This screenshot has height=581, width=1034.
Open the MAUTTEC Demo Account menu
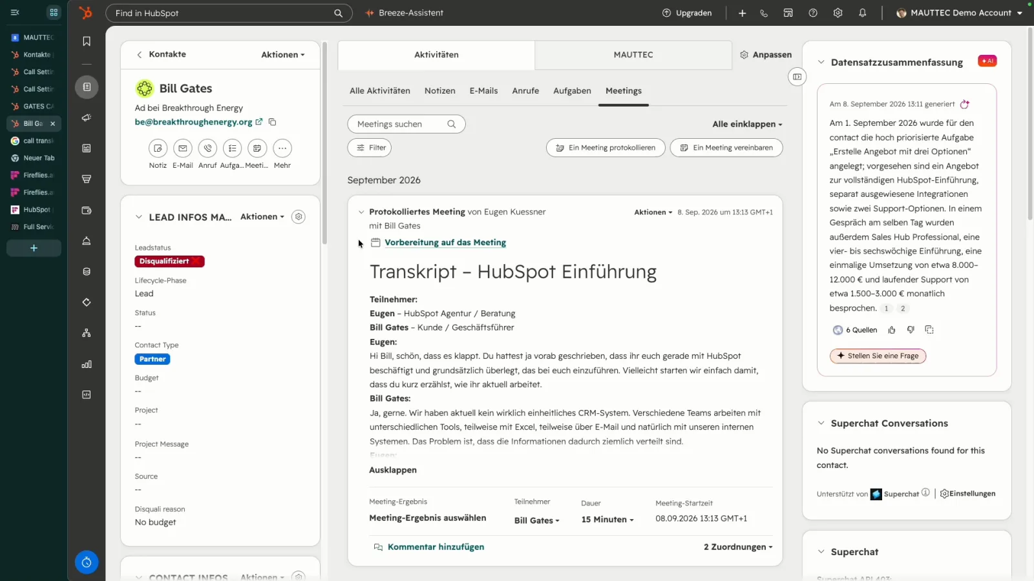960,13
